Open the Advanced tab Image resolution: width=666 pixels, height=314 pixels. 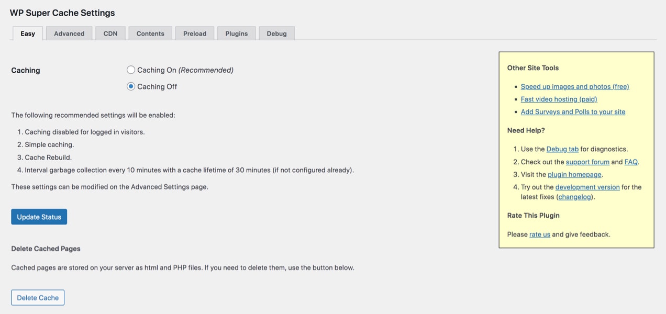pos(69,33)
